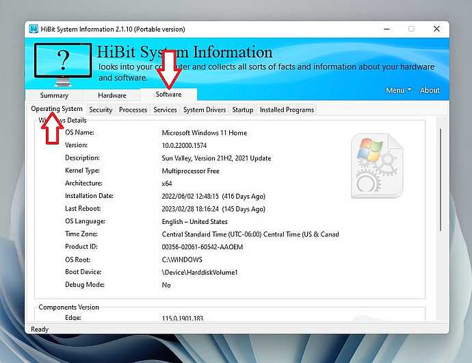This screenshot has width=472, height=363.
Task: Open the Processes subtab
Action: coord(133,110)
